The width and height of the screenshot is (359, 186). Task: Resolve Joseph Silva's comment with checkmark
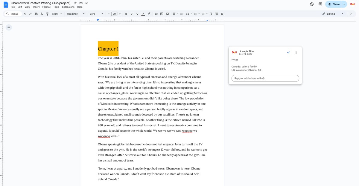[x=289, y=52]
